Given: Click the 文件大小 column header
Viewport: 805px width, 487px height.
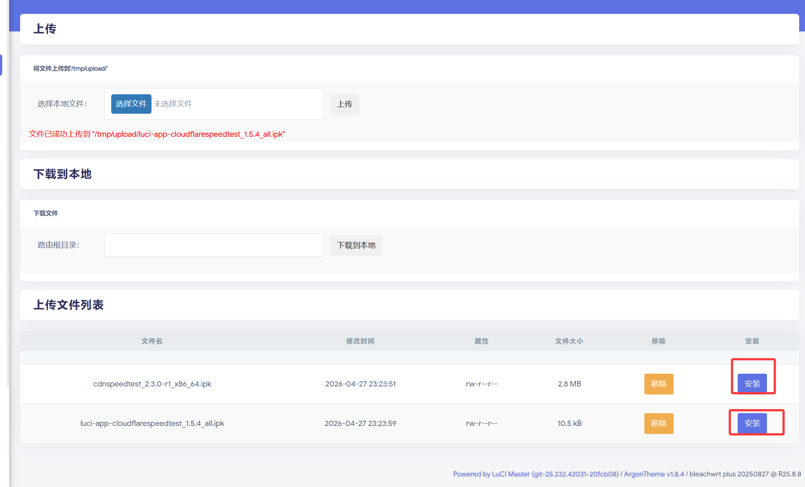Looking at the screenshot, I should click(569, 341).
